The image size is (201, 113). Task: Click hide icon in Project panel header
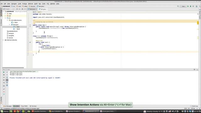click(25, 9)
